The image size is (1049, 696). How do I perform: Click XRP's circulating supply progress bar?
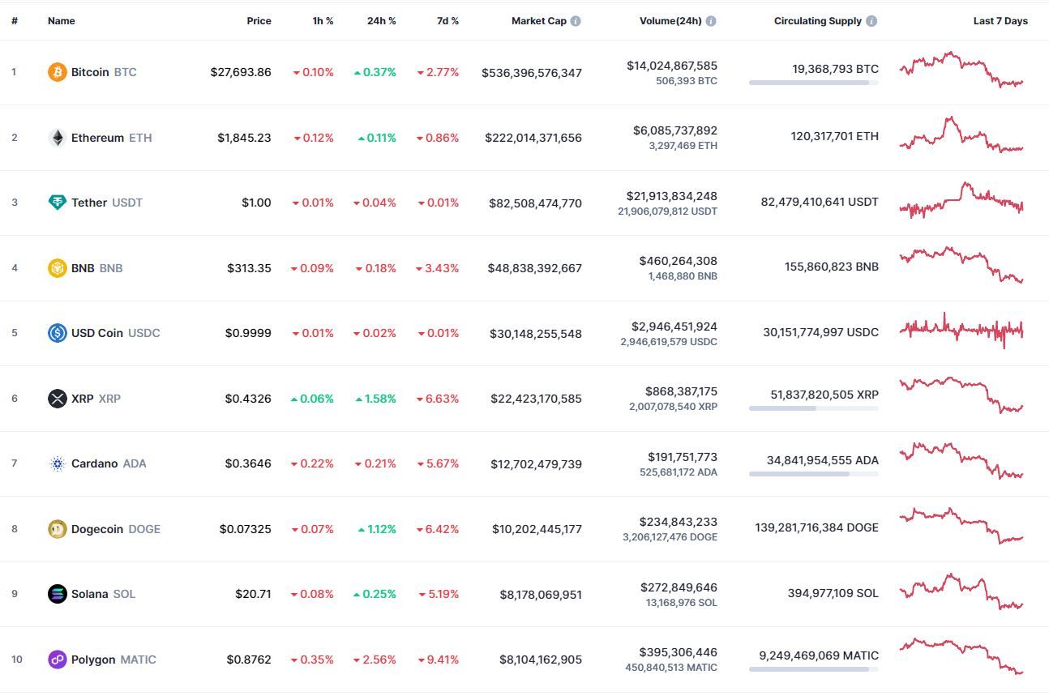tap(814, 408)
